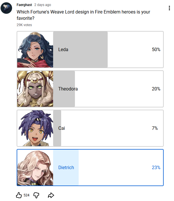The image size is (174, 201).
Task: Click Dietrich's portrait thumbnail
Action: pyautogui.click(x=35, y=167)
